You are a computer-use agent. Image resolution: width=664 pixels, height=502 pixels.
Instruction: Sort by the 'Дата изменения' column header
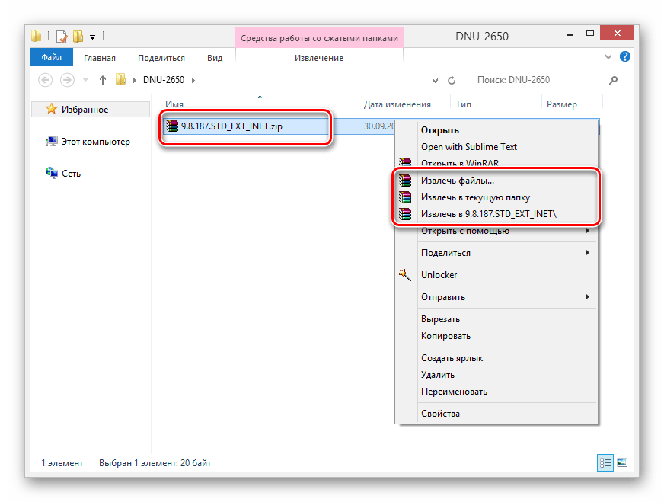pyautogui.click(x=397, y=104)
